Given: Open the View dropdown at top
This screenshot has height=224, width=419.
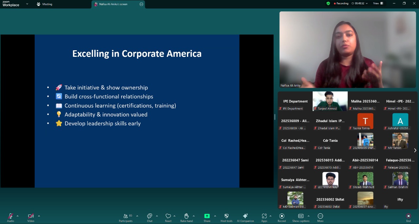Looking at the screenshot, I should point(378,4).
